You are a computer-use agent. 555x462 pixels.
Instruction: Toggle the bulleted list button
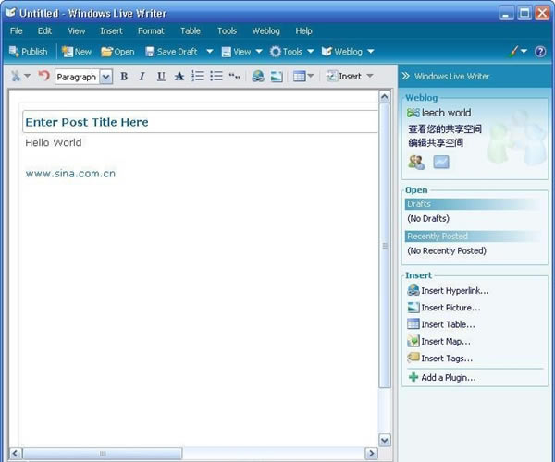tap(216, 77)
